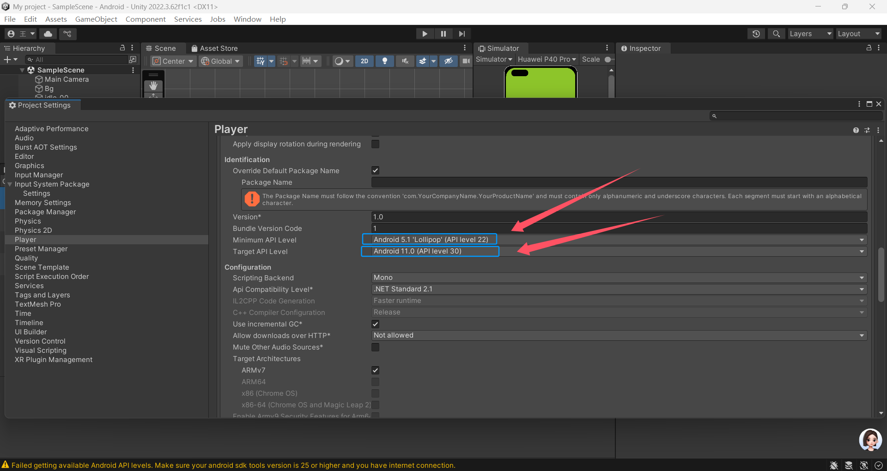Select Quality in Project Settings list
Screen dimensions: 887x471
coord(26,258)
